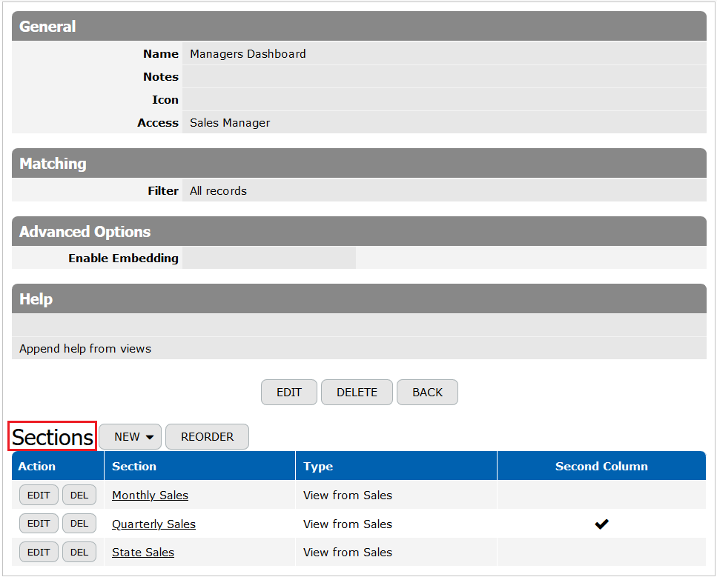This screenshot has height=577, width=717.
Task: Open the NEW section dropdown
Action: coord(130,437)
